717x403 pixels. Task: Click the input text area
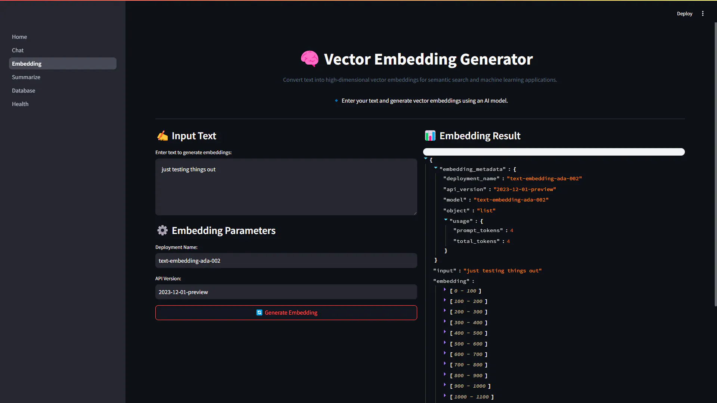286,187
